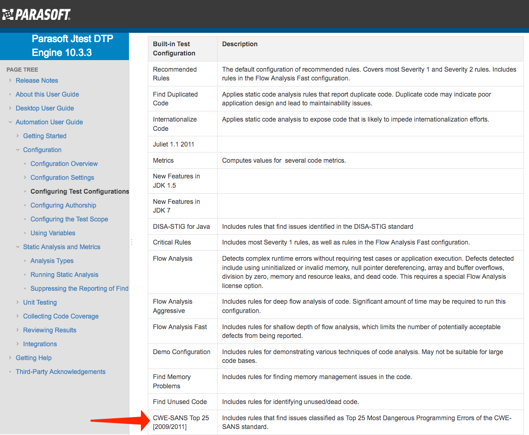Expand Reviewing Results chevron
The width and height of the screenshot is (529, 435).
point(18,330)
